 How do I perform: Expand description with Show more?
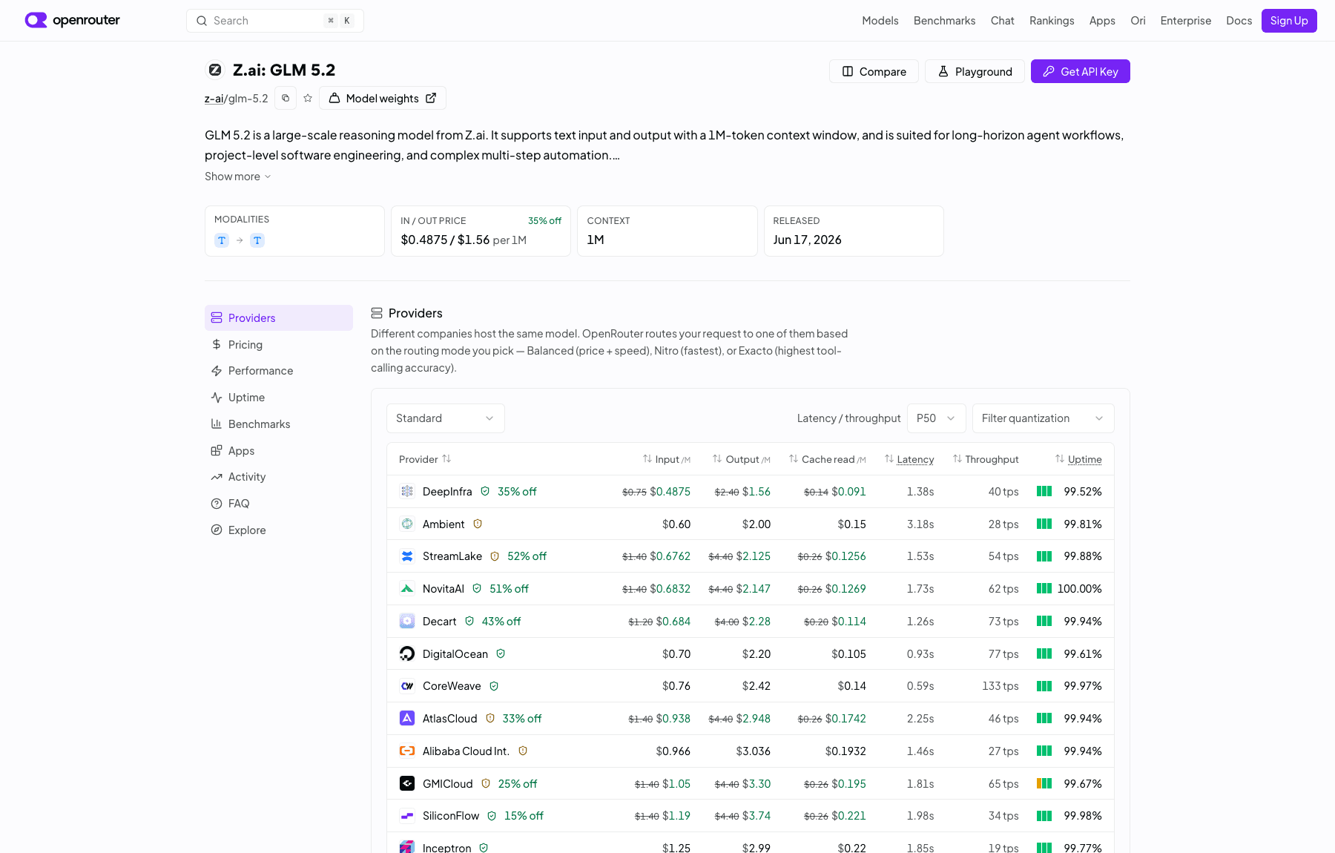tap(238, 177)
